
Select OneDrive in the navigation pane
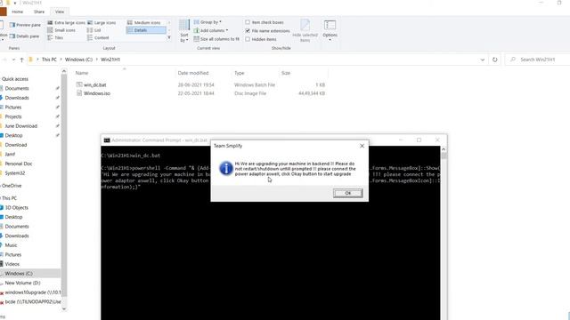coord(12,186)
